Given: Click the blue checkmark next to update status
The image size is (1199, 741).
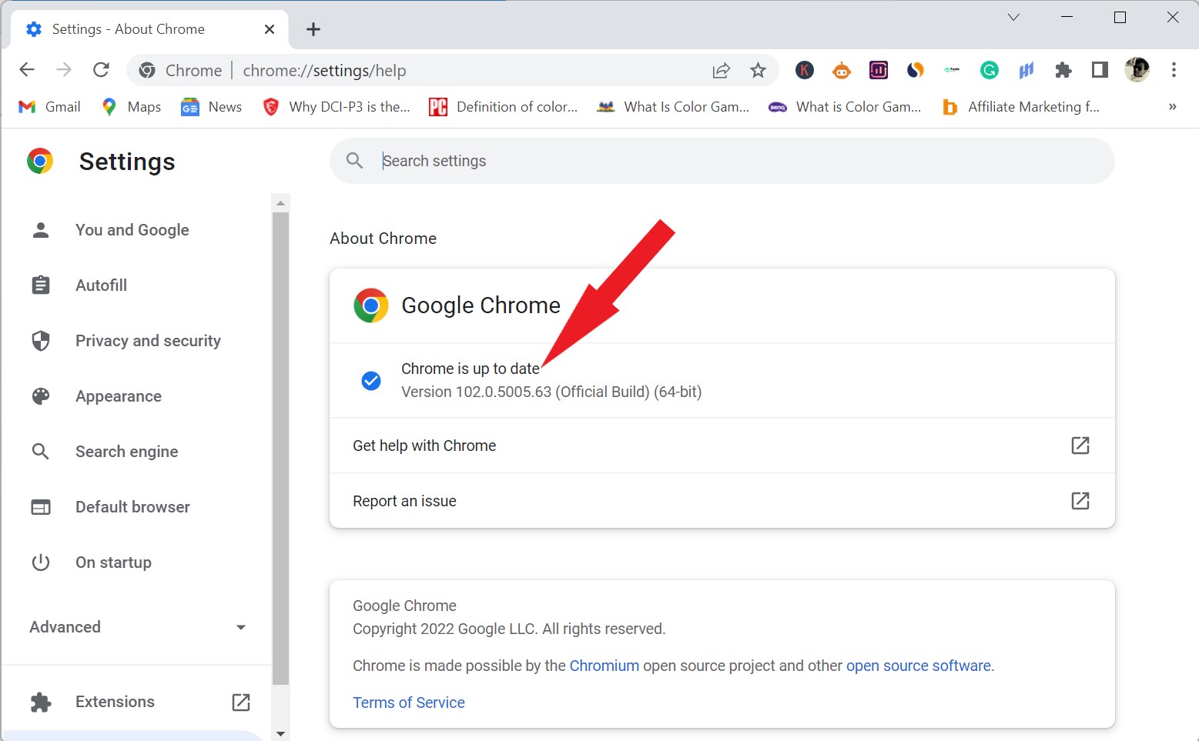Looking at the screenshot, I should click(370, 380).
